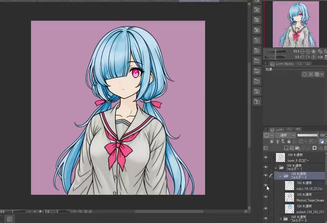The image size is (327, 223).
Task: Rotate canvas right in Navigator panel
Action: pyautogui.click(x=307, y=57)
